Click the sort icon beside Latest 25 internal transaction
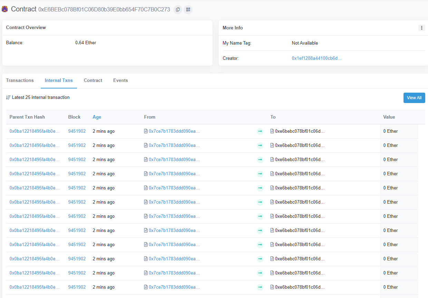 (x=8, y=97)
